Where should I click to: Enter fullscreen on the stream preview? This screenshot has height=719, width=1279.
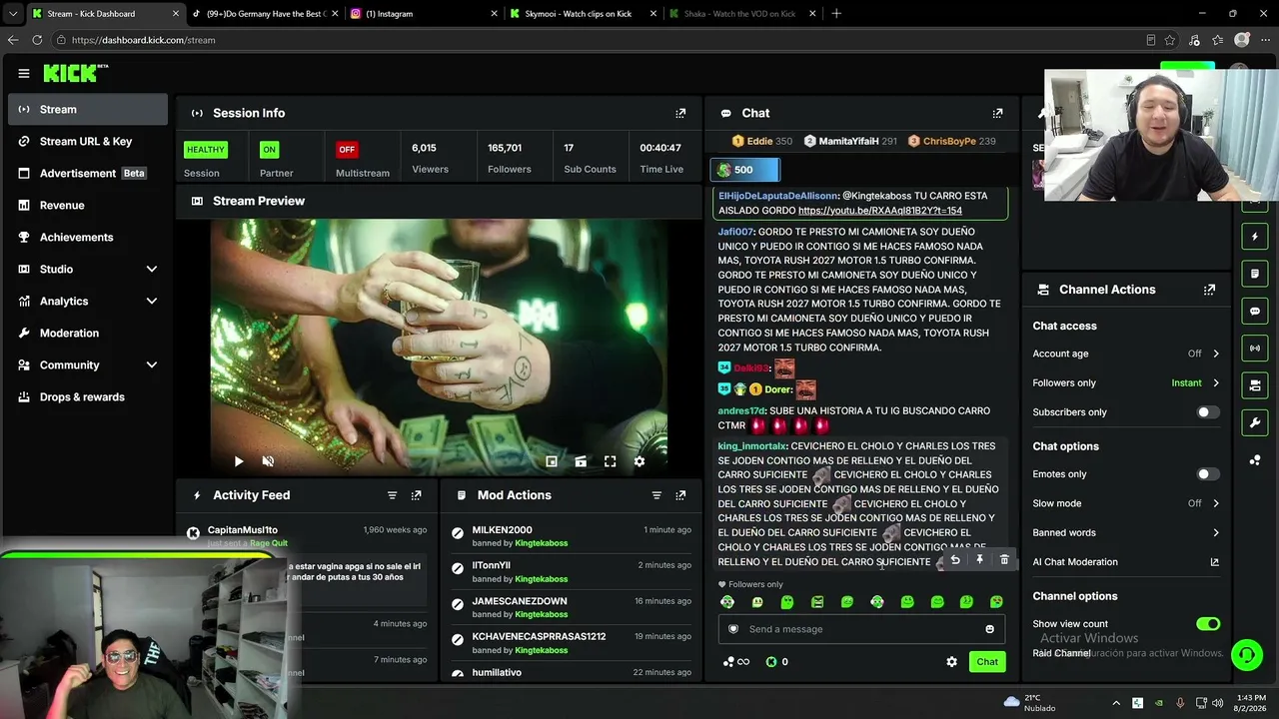[x=610, y=461]
